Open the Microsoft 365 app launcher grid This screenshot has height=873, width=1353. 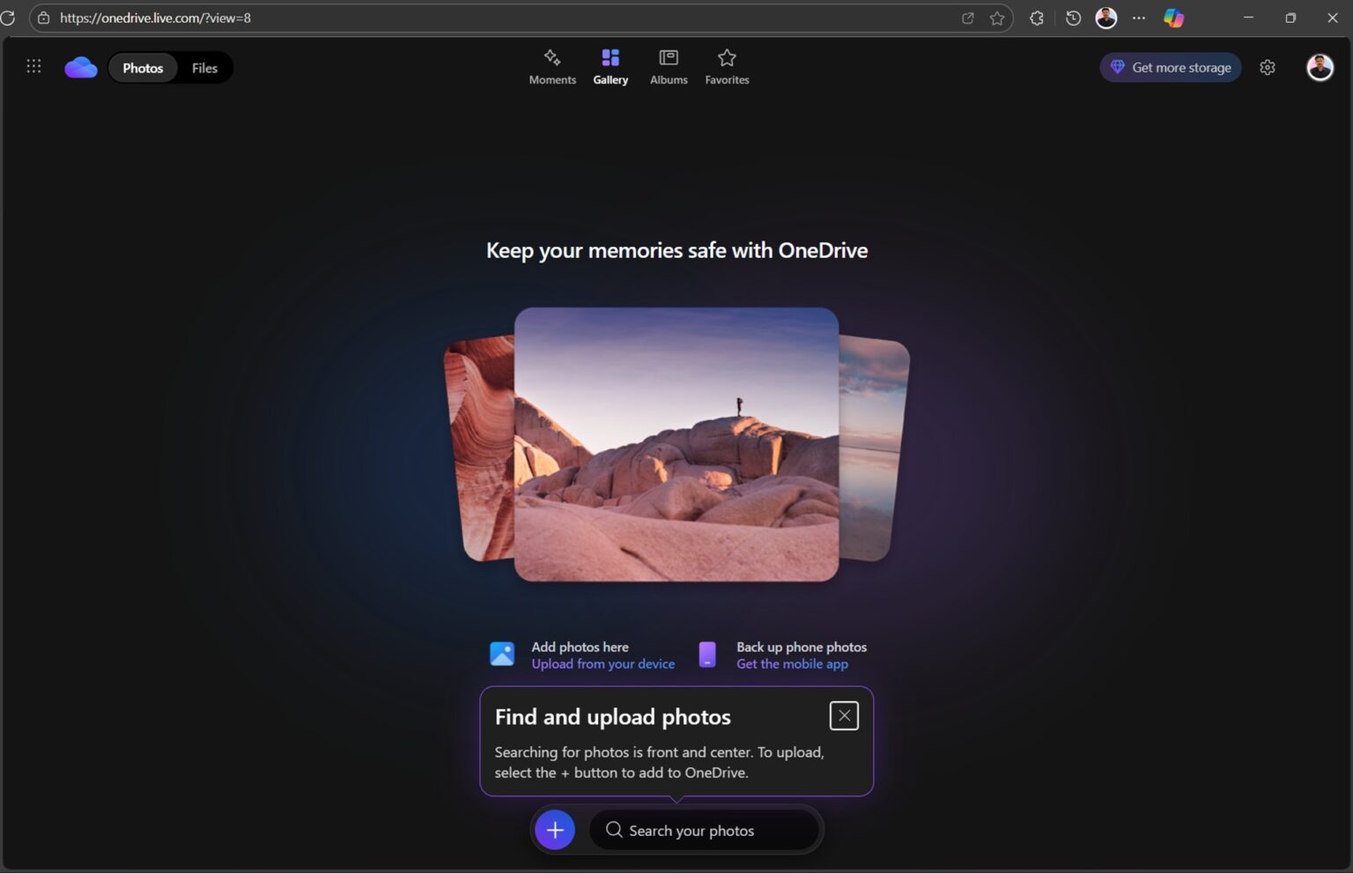33,65
